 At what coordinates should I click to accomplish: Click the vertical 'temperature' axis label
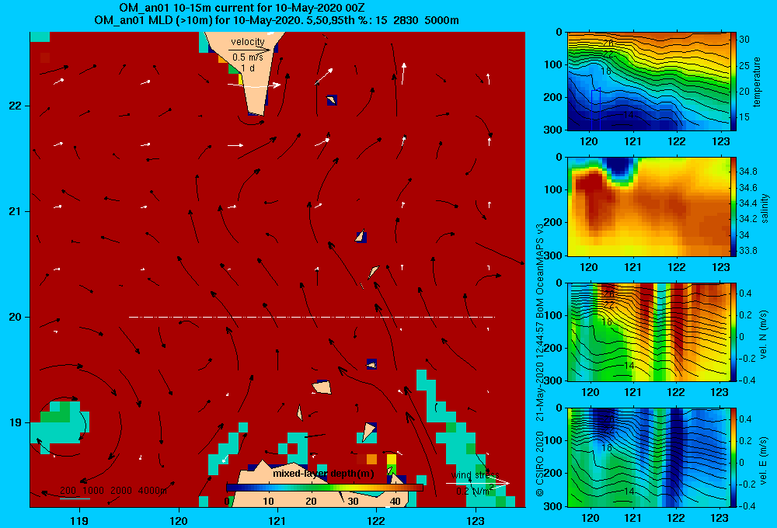757,82
